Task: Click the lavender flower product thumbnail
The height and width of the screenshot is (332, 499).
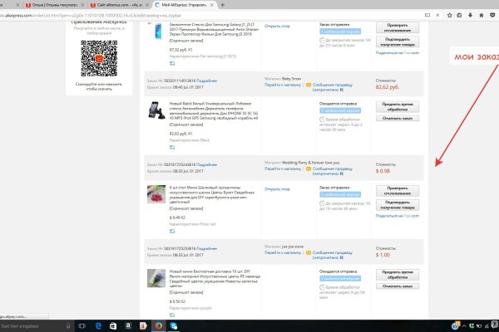Action: 154,279
